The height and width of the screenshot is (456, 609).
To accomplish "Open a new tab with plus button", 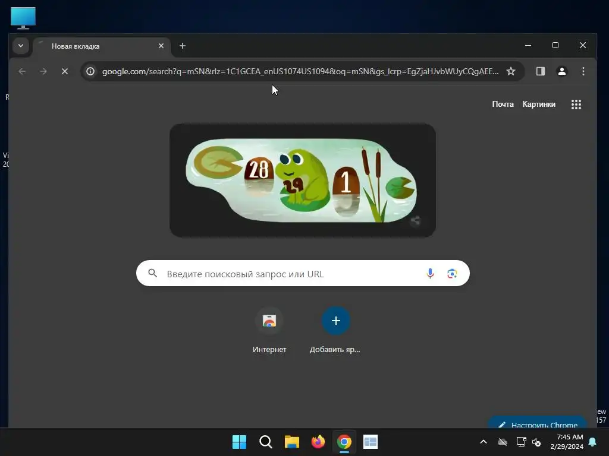I will 182,46.
